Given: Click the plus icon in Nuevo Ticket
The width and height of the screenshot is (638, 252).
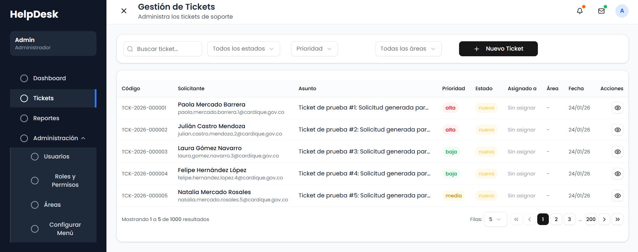Looking at the screenshot, I should (x=476, y=49).
